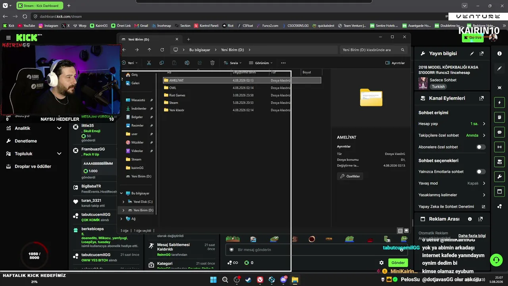Open the Yeni dropdown in Explorer
The height and width of the screenshot is (286, 508).
pos(129,63)
